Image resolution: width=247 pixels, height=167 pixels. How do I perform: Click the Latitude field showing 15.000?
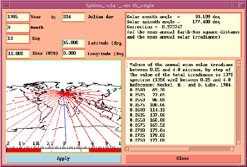tap(73, 43)
